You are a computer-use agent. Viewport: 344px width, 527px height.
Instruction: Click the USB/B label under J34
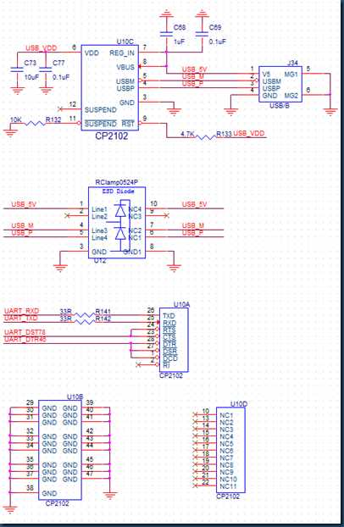pyautogui.click(x=280, y=106)
